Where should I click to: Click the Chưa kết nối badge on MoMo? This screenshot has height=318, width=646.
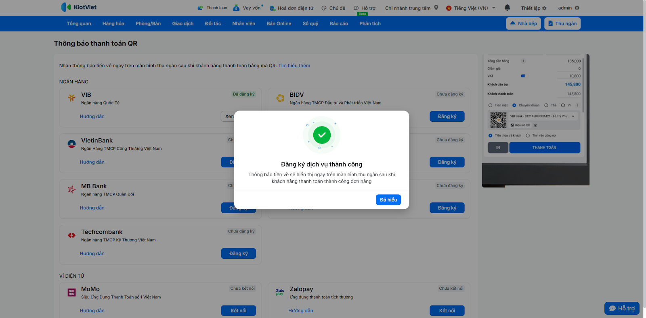(x=243, y=289)
